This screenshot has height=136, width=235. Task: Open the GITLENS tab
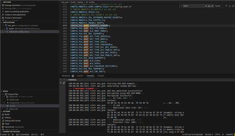tap(101, 76)
